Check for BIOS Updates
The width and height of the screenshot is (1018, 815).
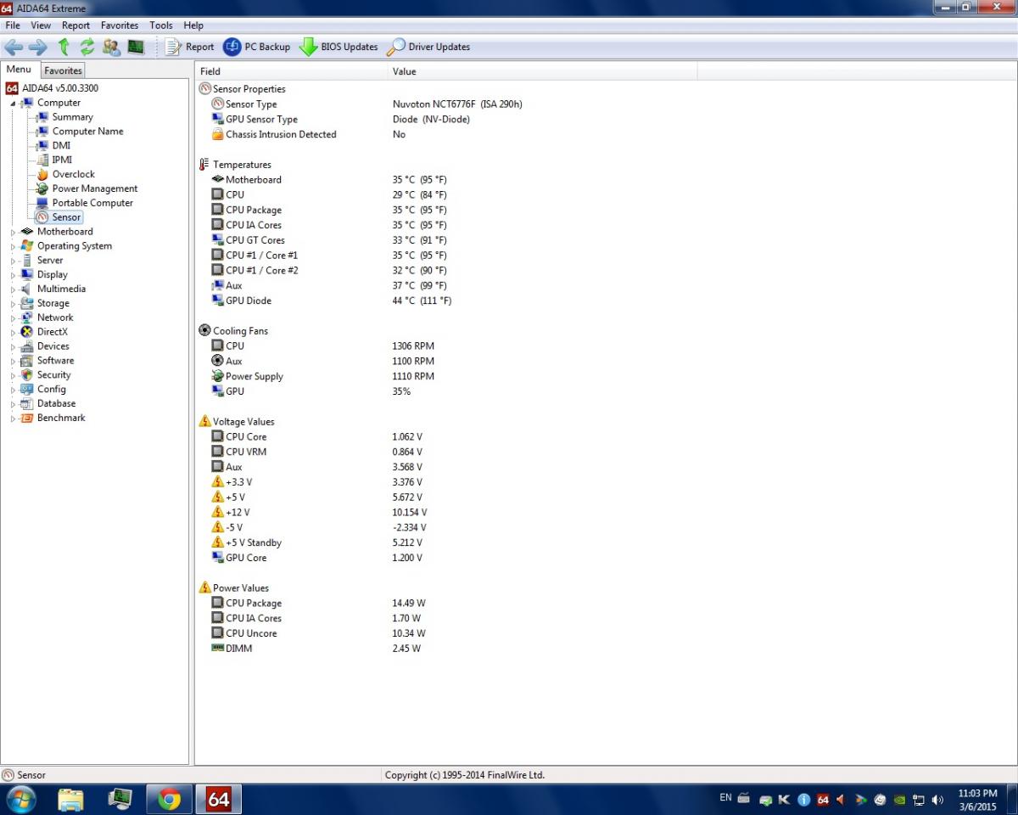click(x=338, y=48)
